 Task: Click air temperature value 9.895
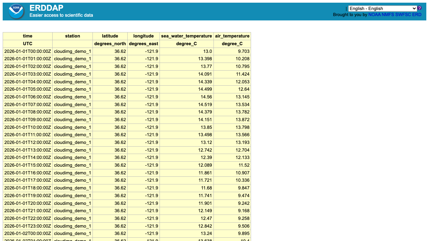pos(232,234)
